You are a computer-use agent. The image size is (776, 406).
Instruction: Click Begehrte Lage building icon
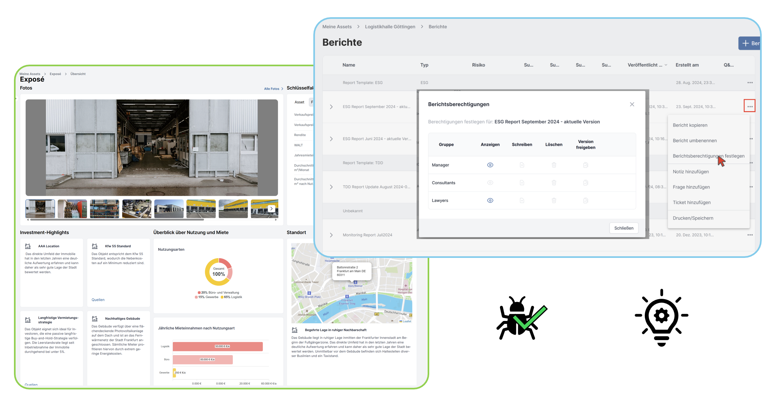295,330
